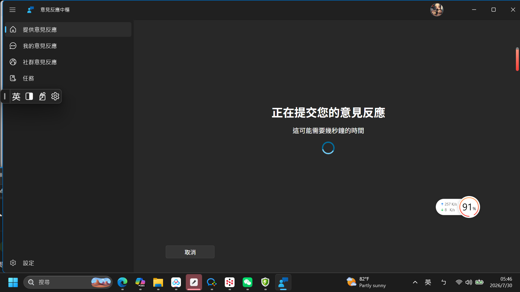520x292 pixels.
Task: Open 我的意見反應 page
Action: point(68,46)
